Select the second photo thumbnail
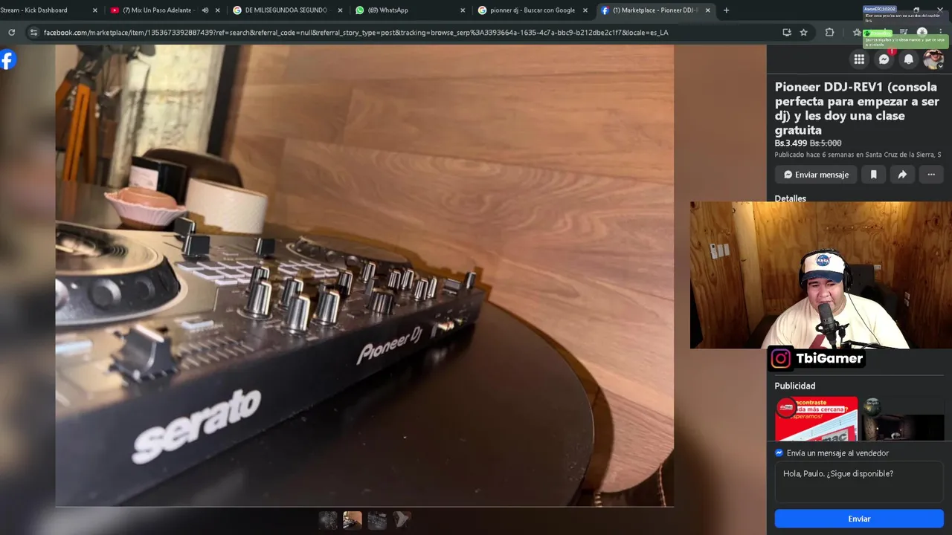 pyautogui.click(x=353, y=520)
